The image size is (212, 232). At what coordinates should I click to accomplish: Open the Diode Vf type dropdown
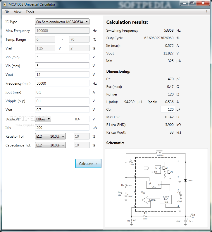pyautogui.click(x=43, y=119)
